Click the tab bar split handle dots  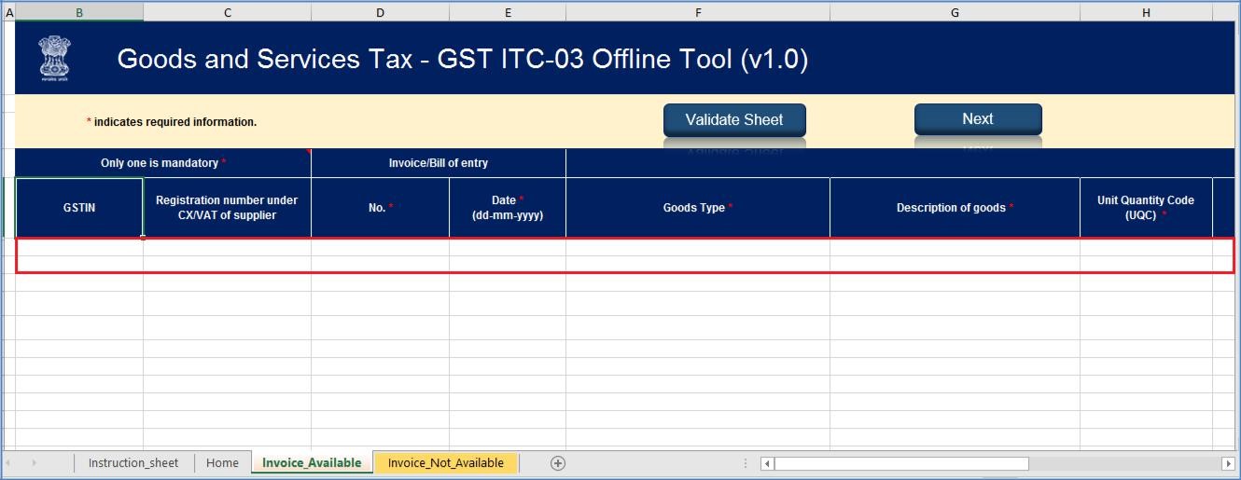pyautogui.click(x=746, y=463)
